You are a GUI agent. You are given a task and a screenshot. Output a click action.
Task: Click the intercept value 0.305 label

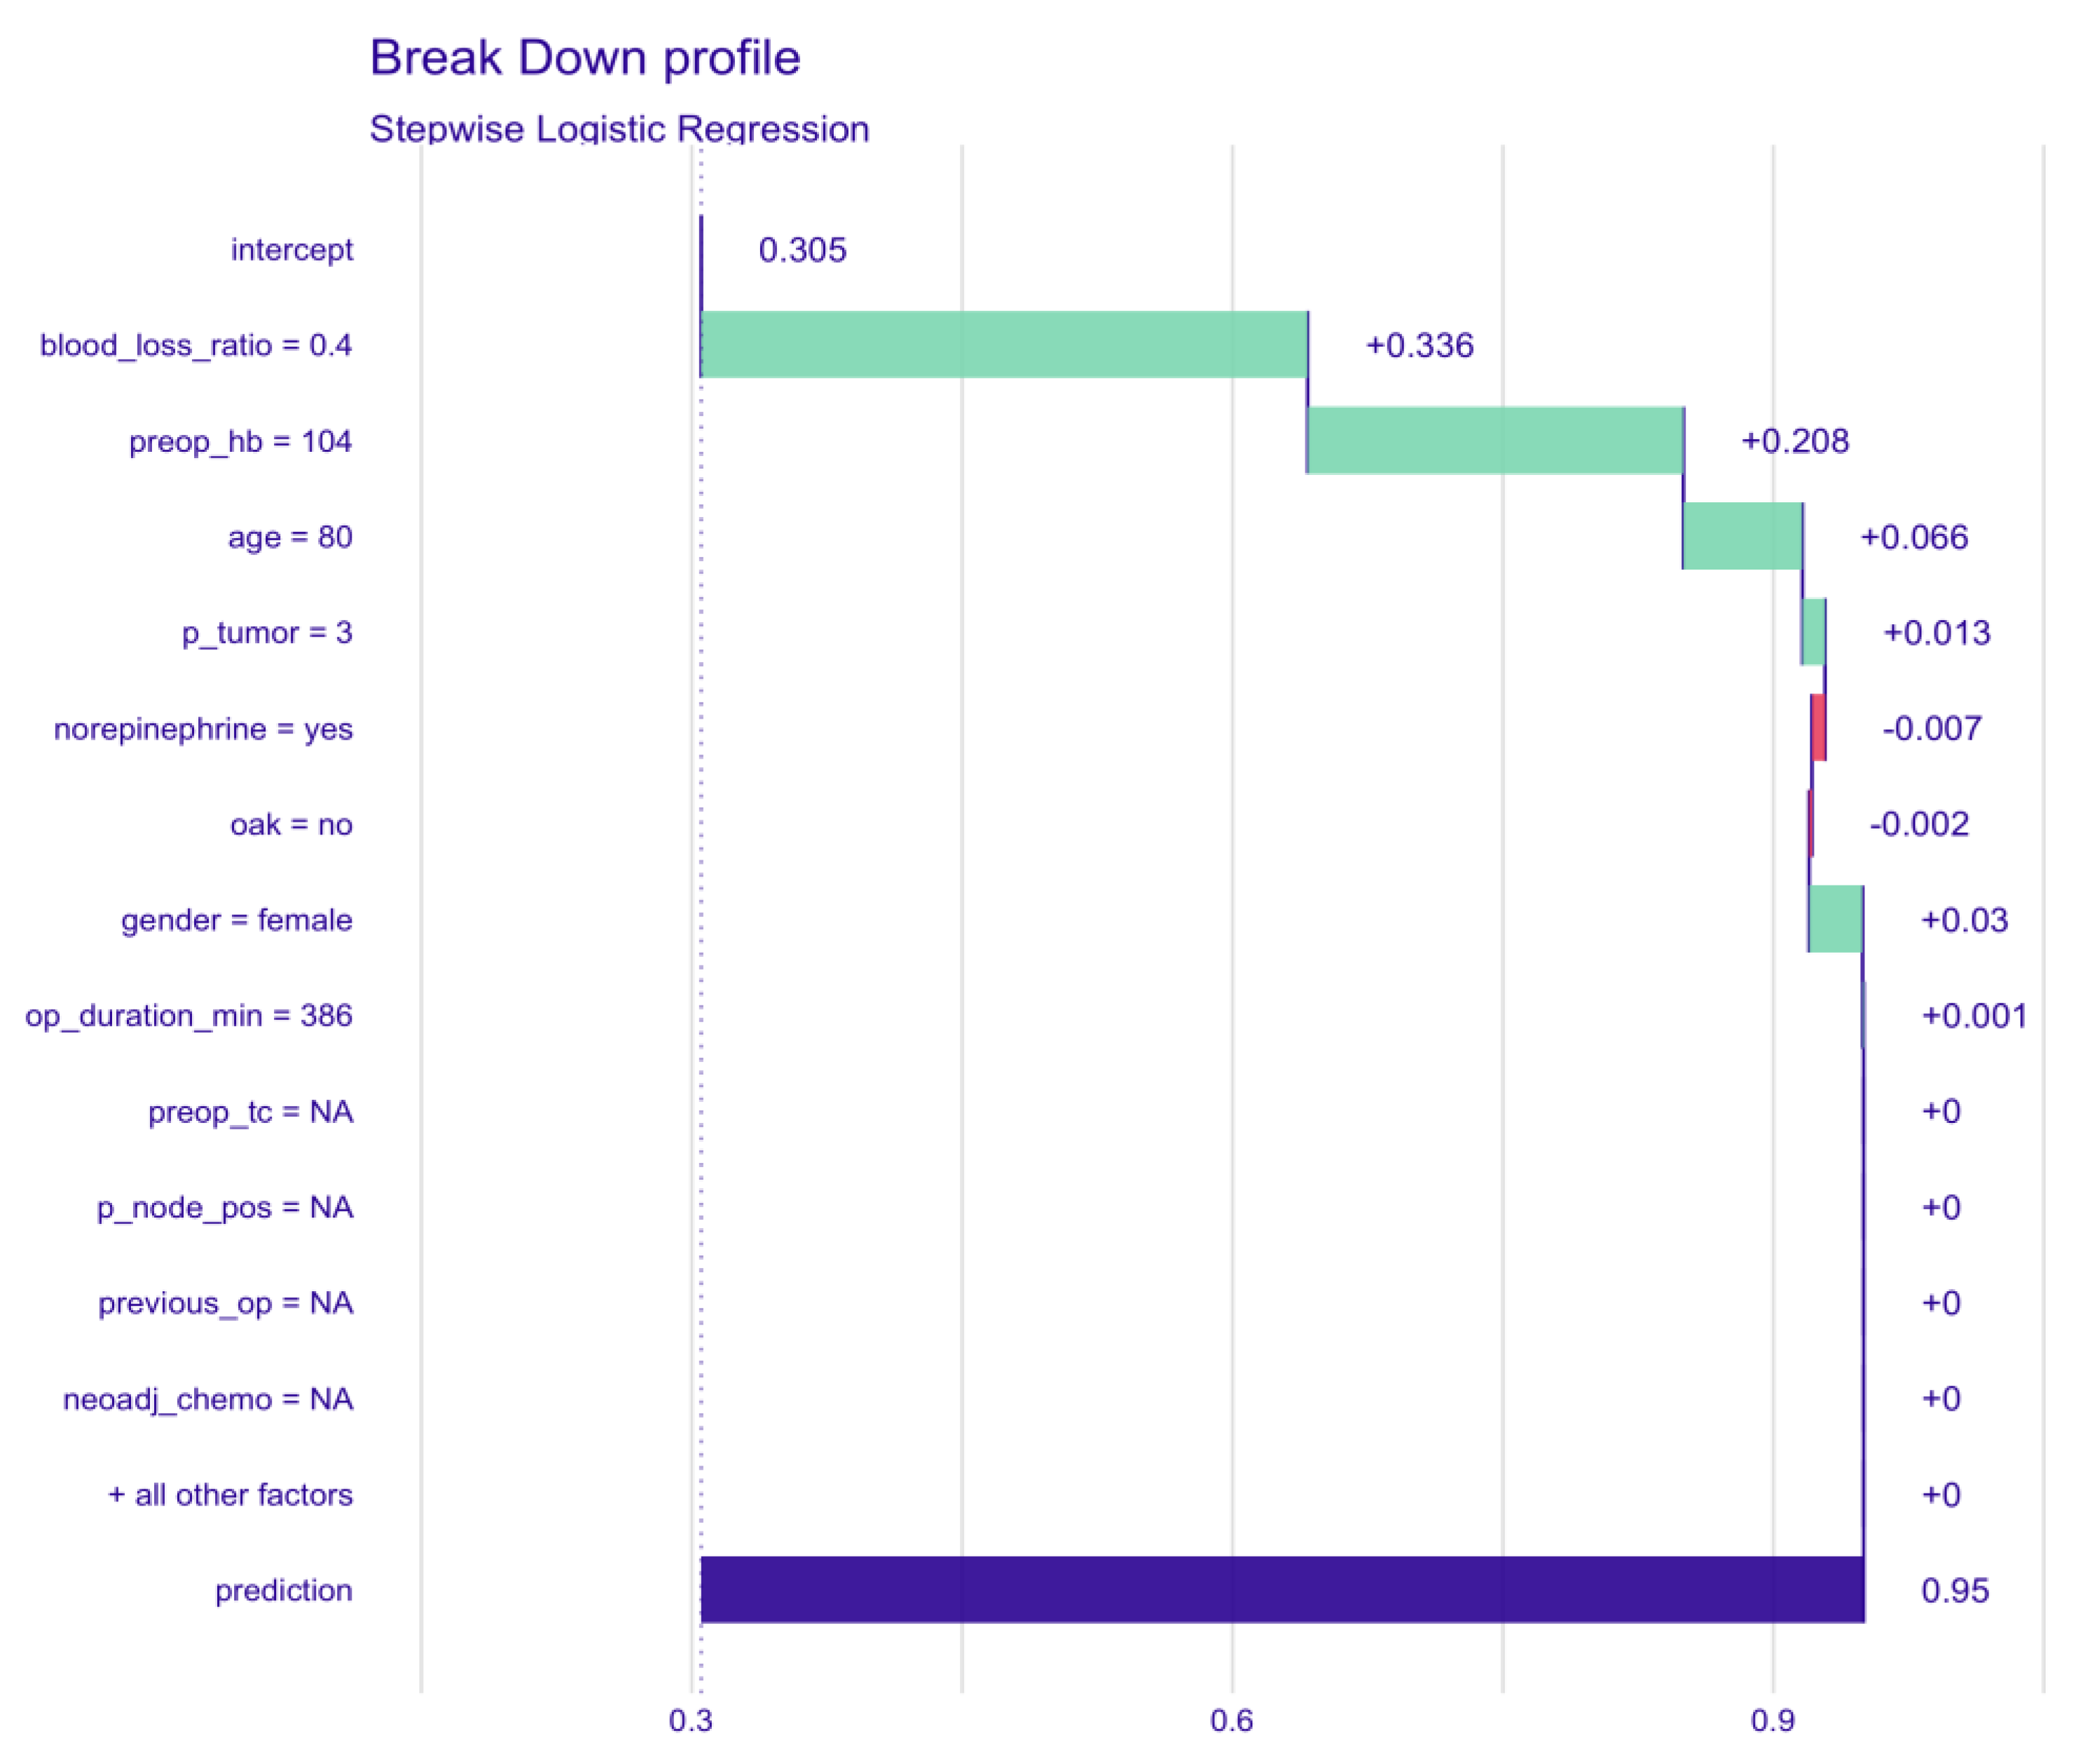802,249
